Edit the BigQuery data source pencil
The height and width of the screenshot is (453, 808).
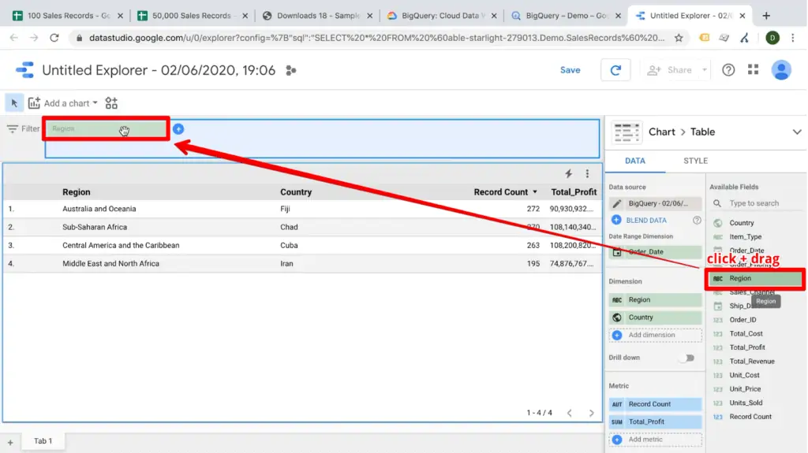616,203
